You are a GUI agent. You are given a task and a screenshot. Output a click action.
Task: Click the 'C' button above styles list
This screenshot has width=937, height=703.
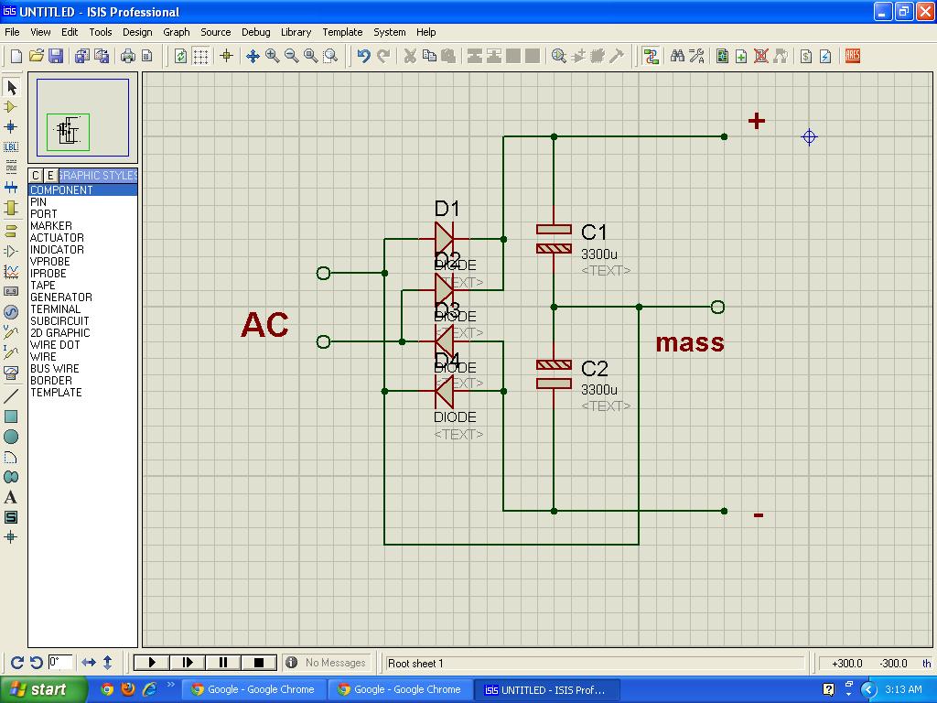[36, 176]
